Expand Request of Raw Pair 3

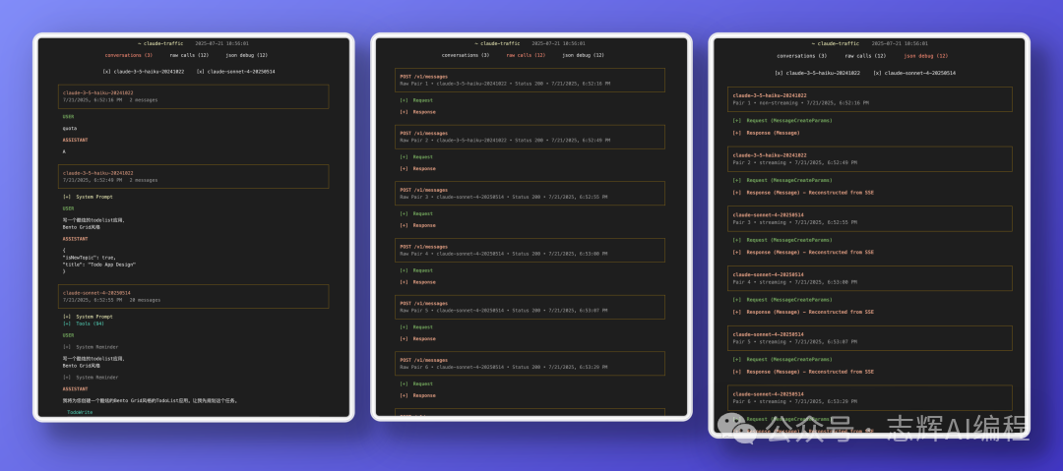(x=416, y=213)
